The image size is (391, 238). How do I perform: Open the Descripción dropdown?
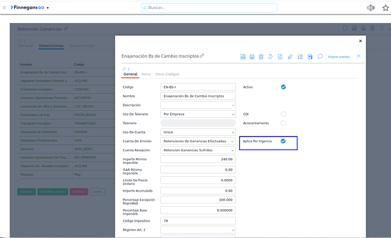pyautogui.click(x=233, y=105)
